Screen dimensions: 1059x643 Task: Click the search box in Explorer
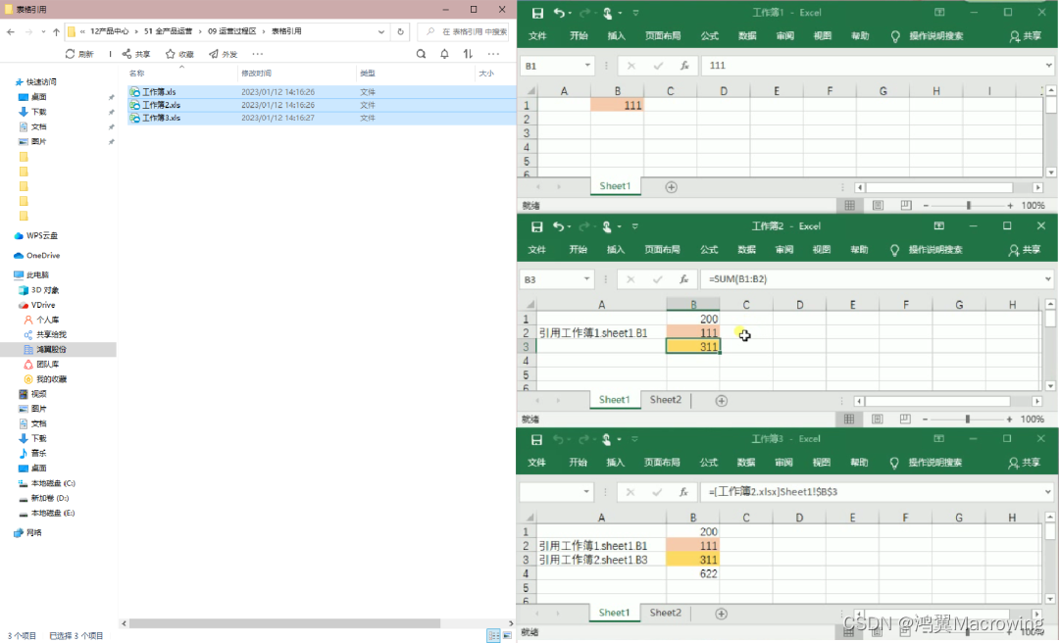point(463,31)
